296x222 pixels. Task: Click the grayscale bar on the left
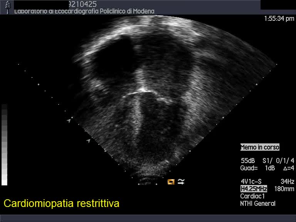click(4, 145)
